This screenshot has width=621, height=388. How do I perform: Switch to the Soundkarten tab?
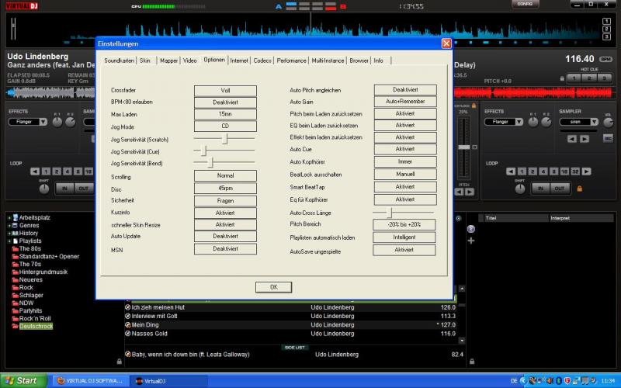120,61
